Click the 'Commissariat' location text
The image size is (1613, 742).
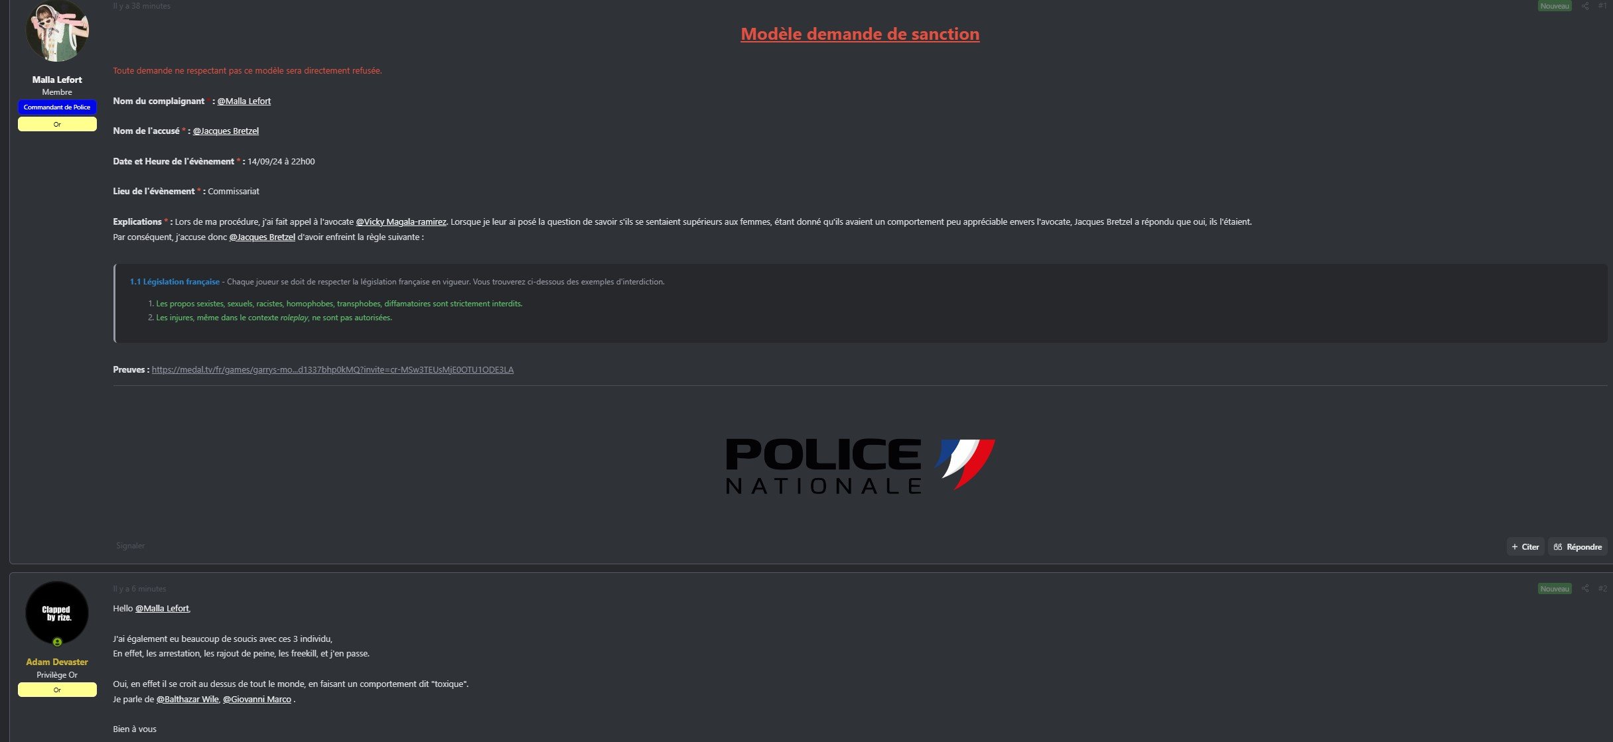click(234, 191)
